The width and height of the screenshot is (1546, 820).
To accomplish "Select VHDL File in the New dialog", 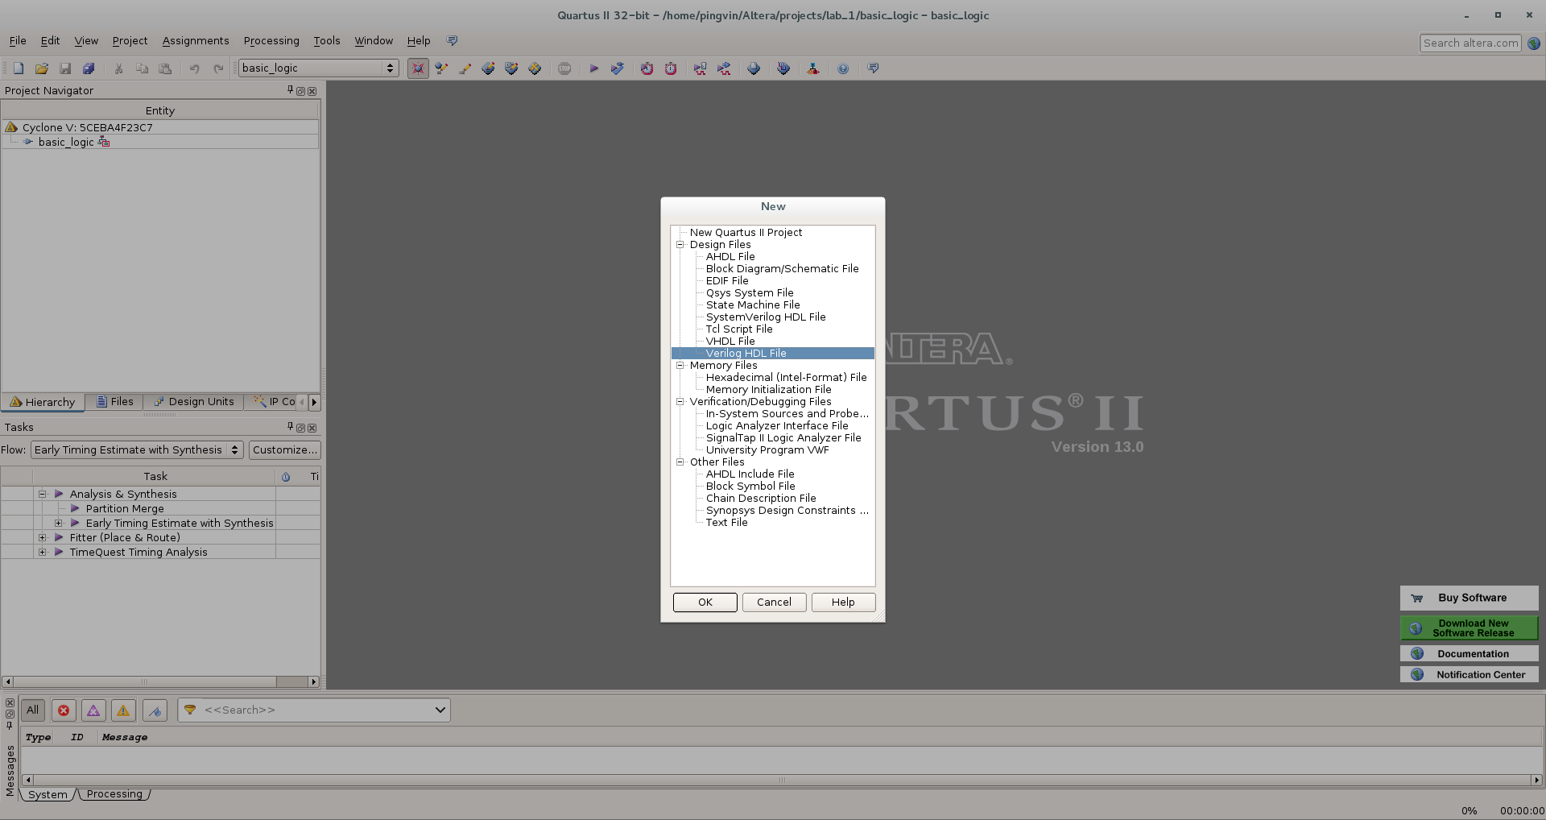I will [x=730, y=341].
